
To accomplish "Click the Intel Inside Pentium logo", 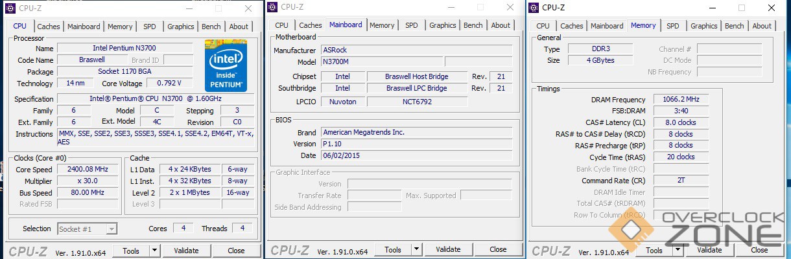I will click(226, 65).
